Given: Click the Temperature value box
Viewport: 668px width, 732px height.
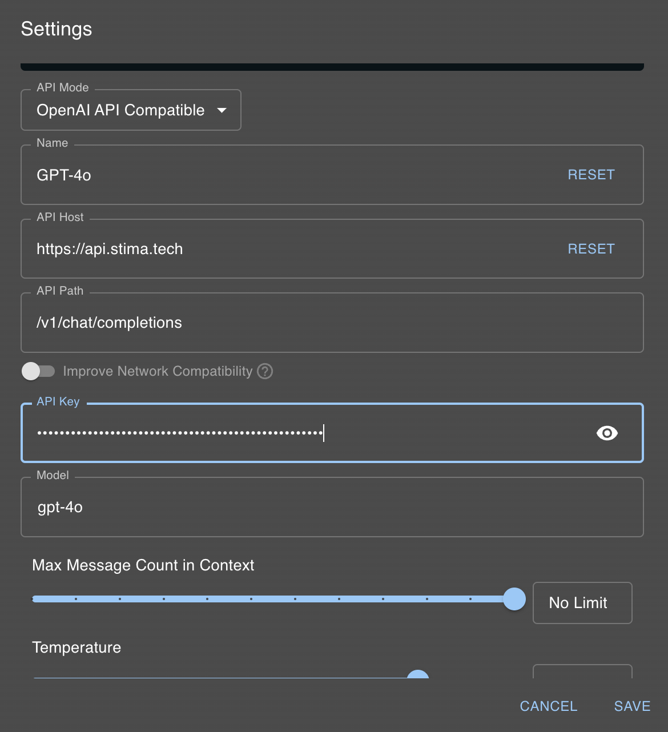Looking at the screenshot, I should coord(582,671).
